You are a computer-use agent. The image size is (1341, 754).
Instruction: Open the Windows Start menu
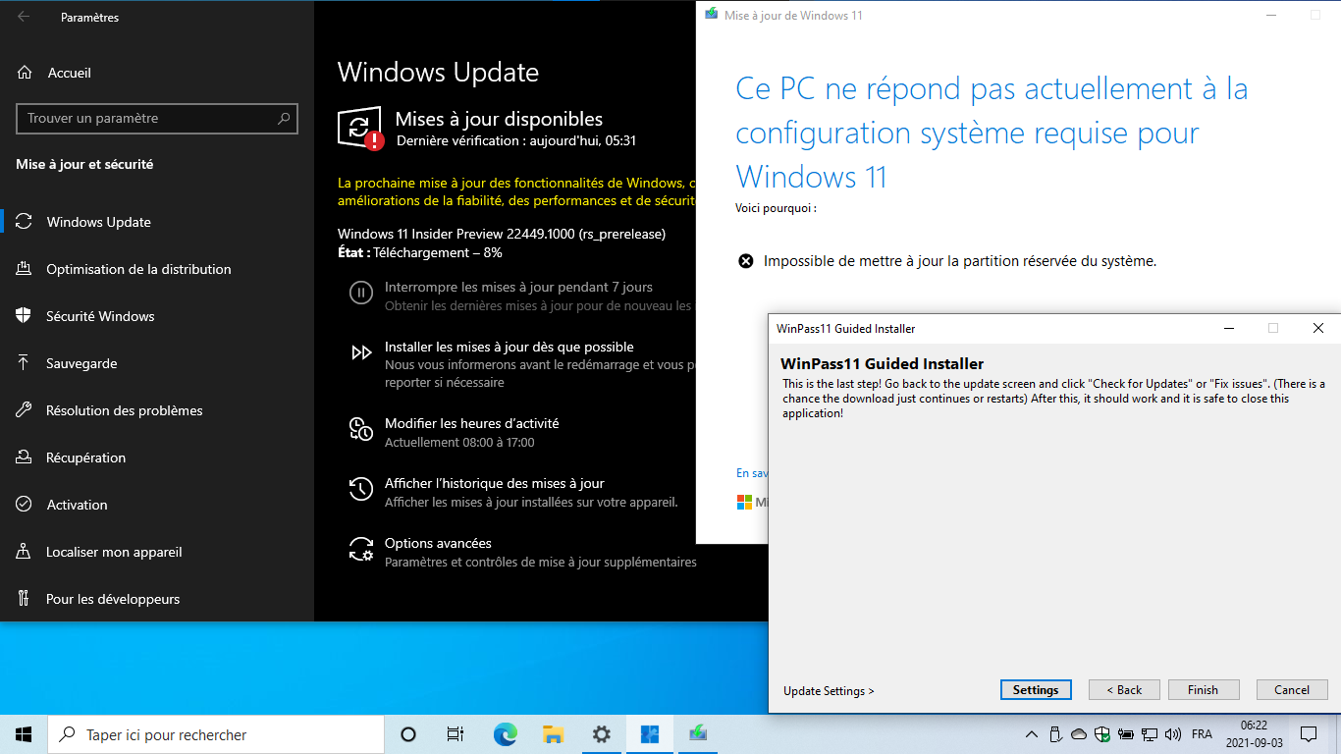(24, 734)
